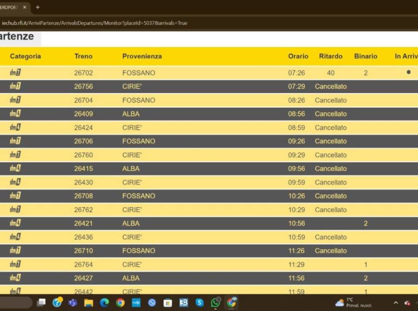Launch Microsoft Teams from the taskbar

tap(73, 303)
